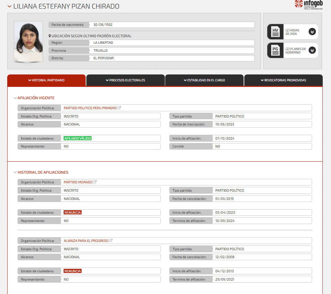Follow the Partido Morado link
This screenshot has height=294, width=331.
(78, 182)
